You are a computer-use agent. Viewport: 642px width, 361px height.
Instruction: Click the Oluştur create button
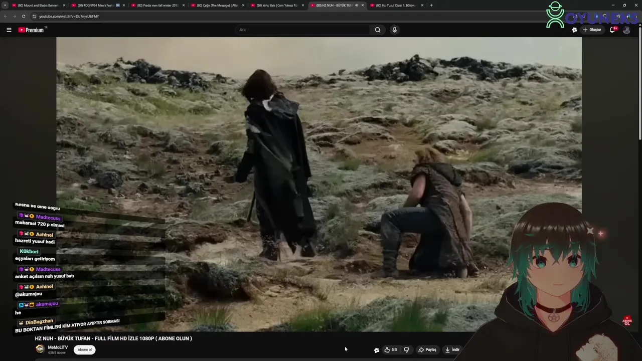click(592, 30)
